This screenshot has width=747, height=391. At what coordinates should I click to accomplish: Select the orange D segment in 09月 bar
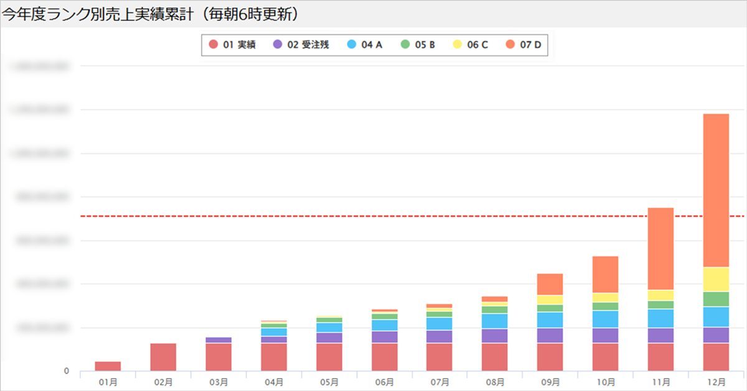click(x=550, y=284)
